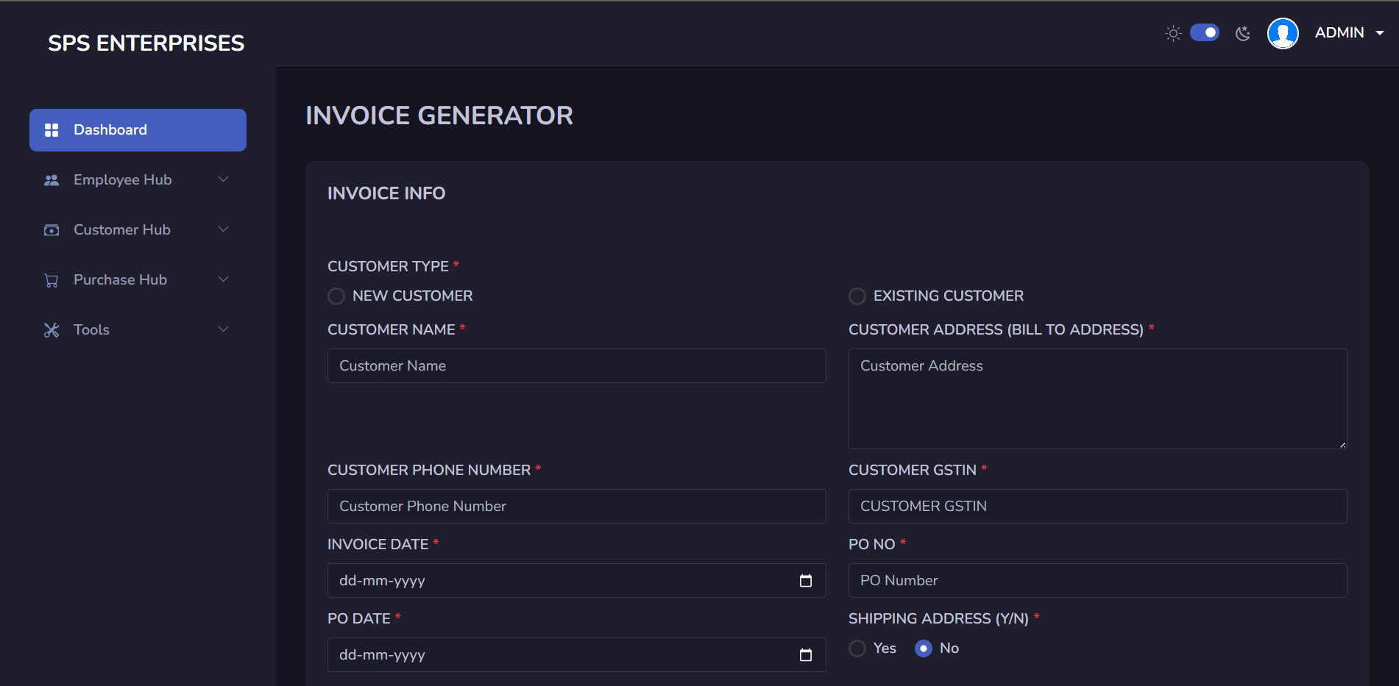This screenshot has width=1399, height=686.
Task: Click the Employee Hub people icon
Action: point(52,180)
